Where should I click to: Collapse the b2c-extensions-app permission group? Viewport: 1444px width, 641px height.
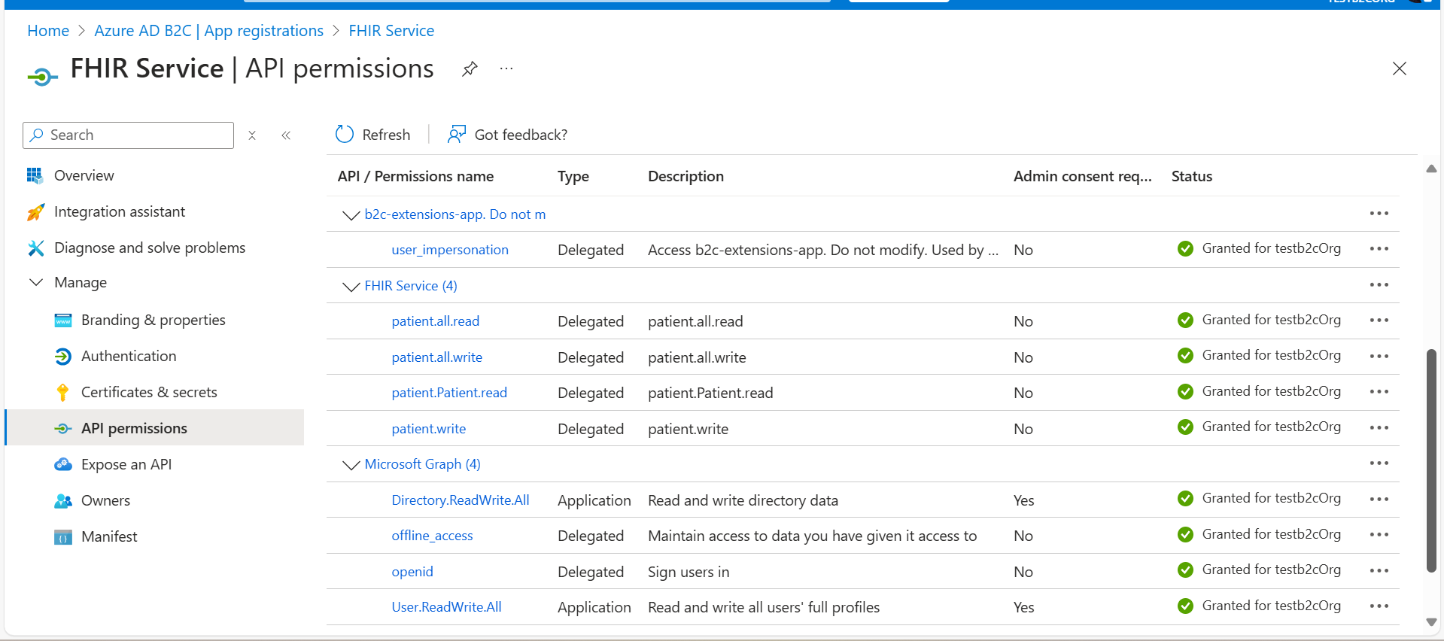351,215
